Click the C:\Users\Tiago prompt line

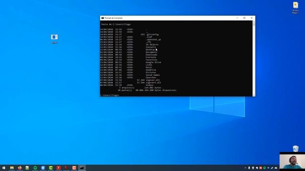point(110,95)
